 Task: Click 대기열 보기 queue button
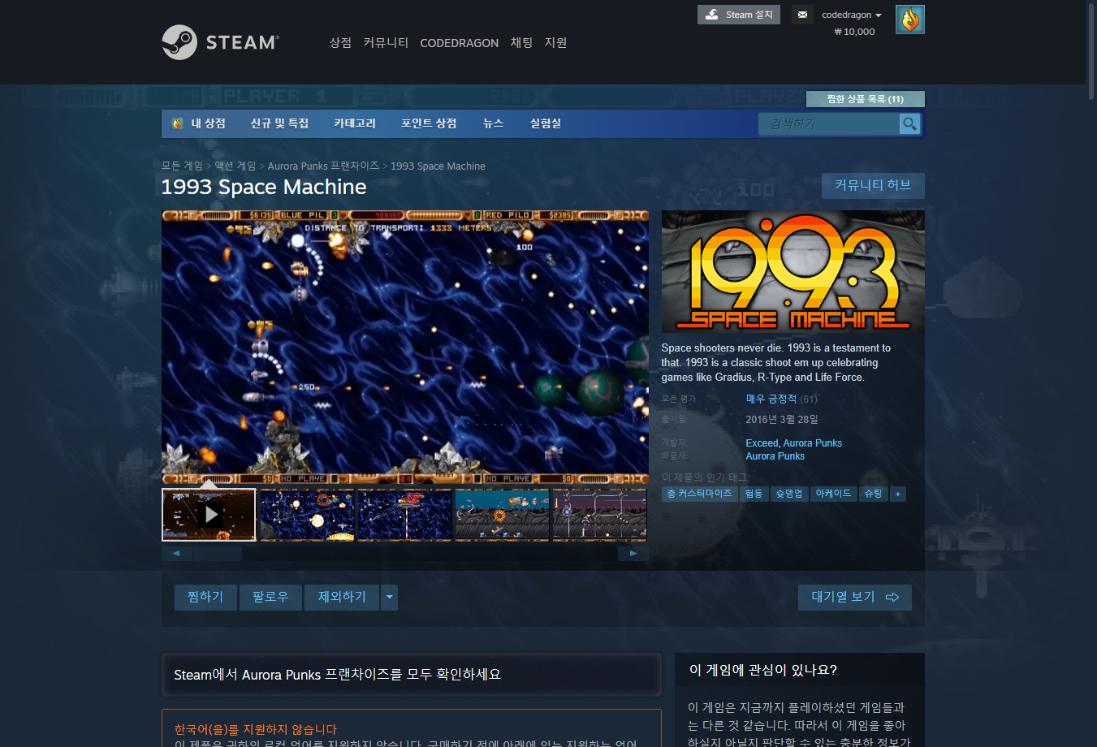coord(855,598)
